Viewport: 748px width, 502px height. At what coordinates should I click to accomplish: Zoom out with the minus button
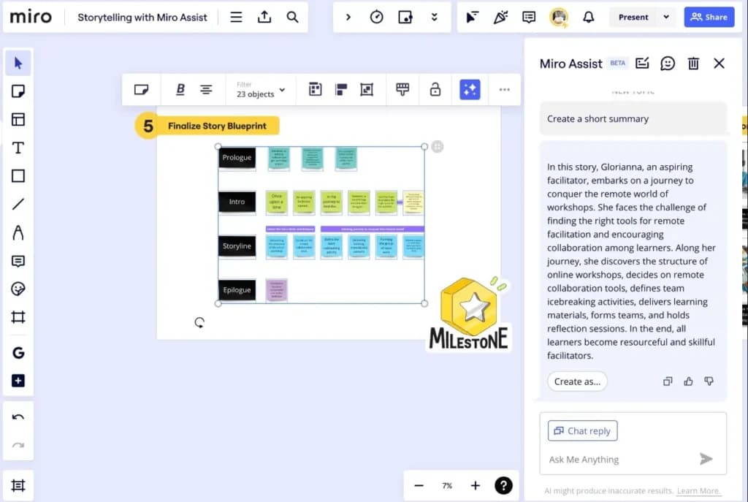point(419,485)
